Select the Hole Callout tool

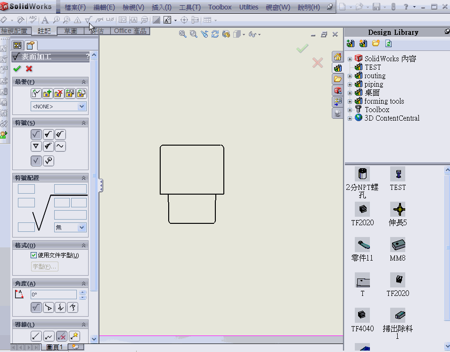point(110,20)
